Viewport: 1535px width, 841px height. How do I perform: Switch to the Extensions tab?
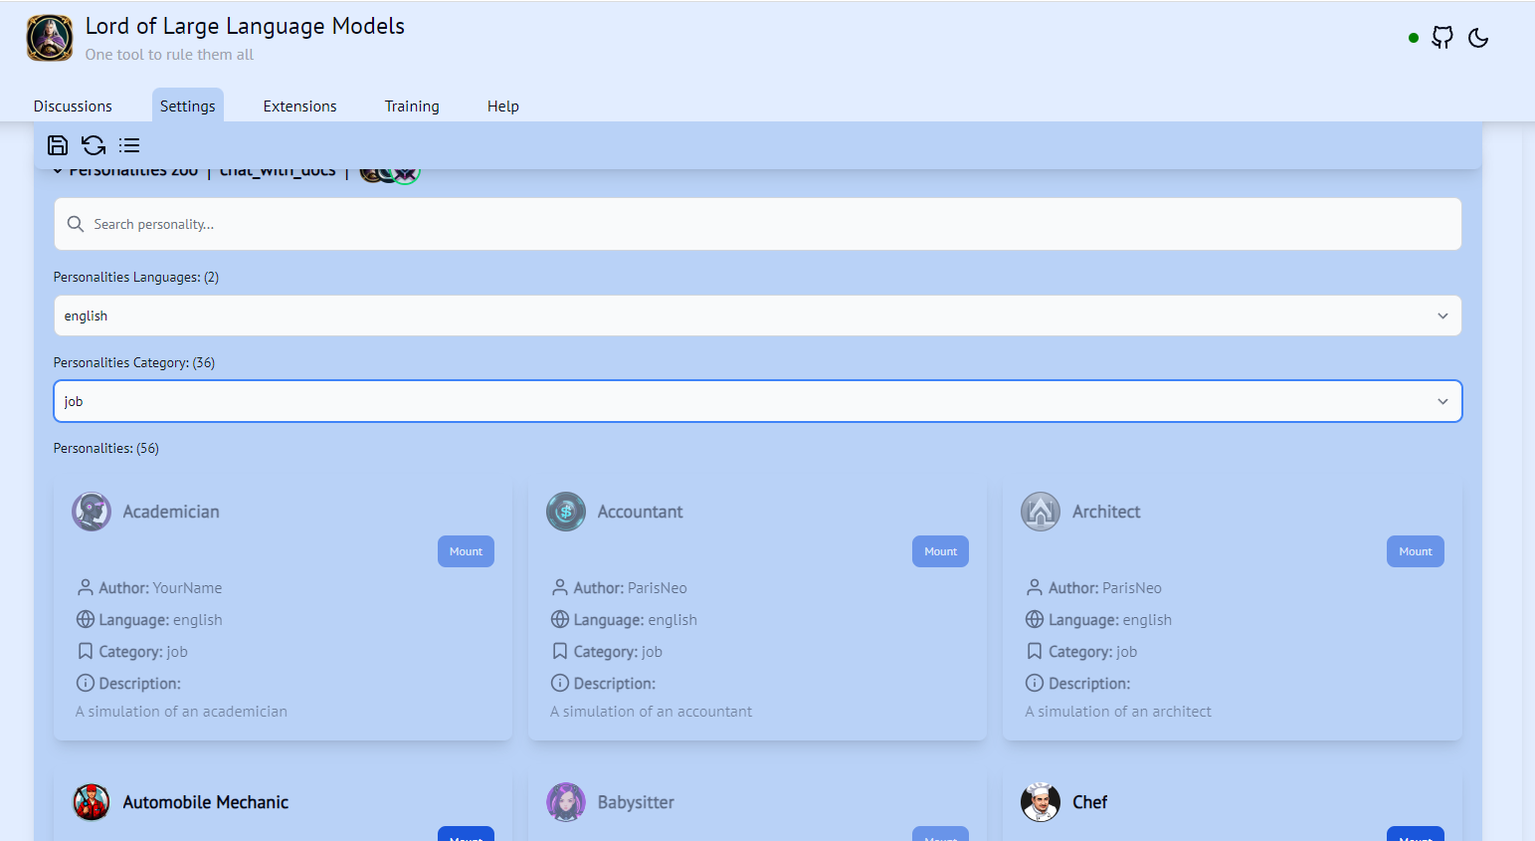[x=299, y=105]
